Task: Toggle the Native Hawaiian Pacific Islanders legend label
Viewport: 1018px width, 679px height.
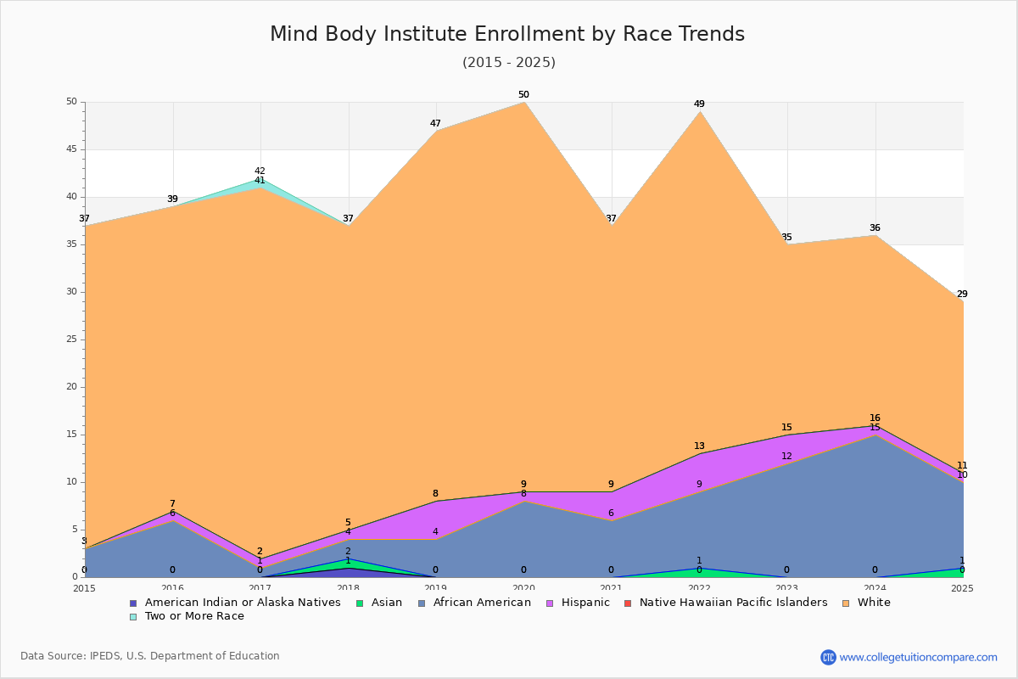Action: pos(733,603)
